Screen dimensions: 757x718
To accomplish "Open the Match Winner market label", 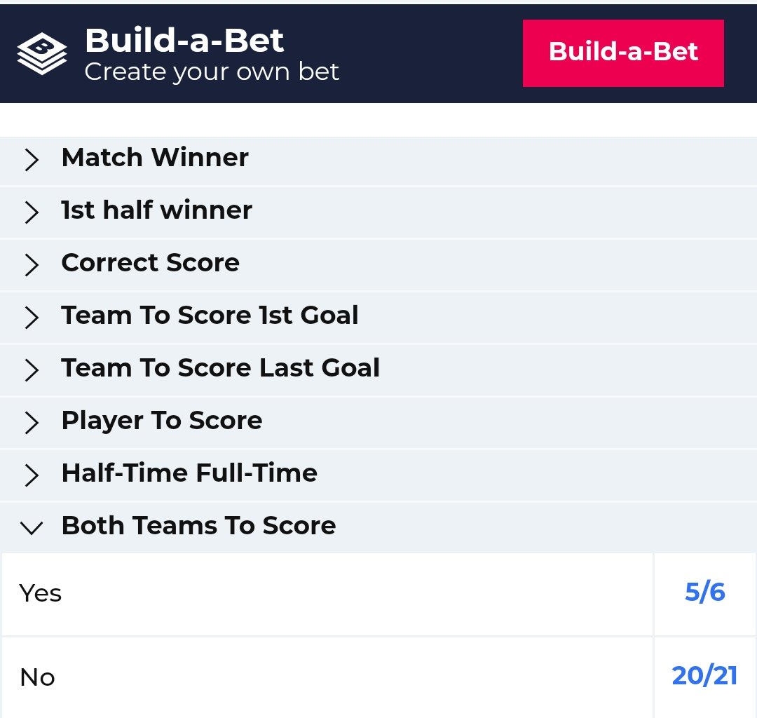I will coord(155,158).
